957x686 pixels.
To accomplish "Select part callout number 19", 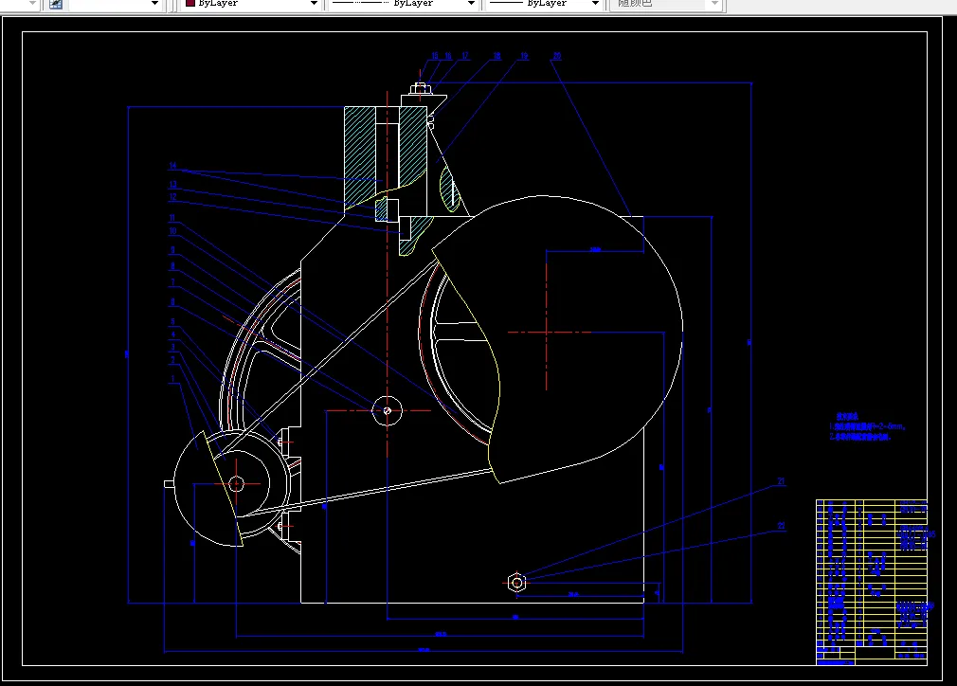I will click(x=524, y=56).
